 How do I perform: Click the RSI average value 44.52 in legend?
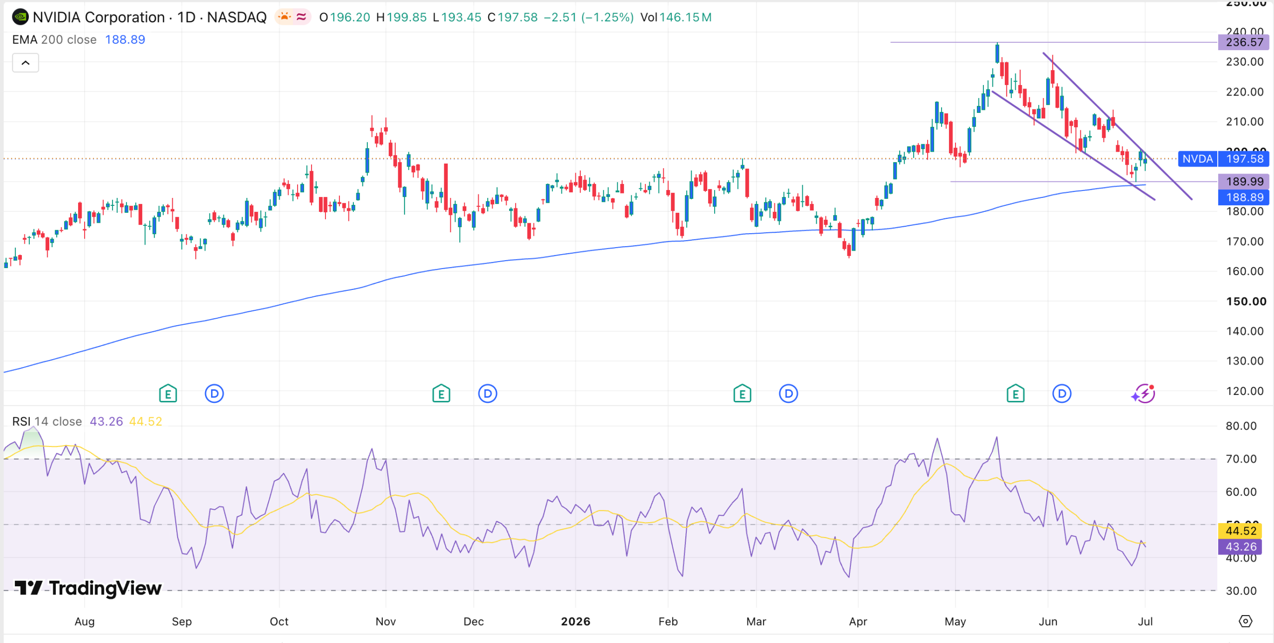point(145,422)
